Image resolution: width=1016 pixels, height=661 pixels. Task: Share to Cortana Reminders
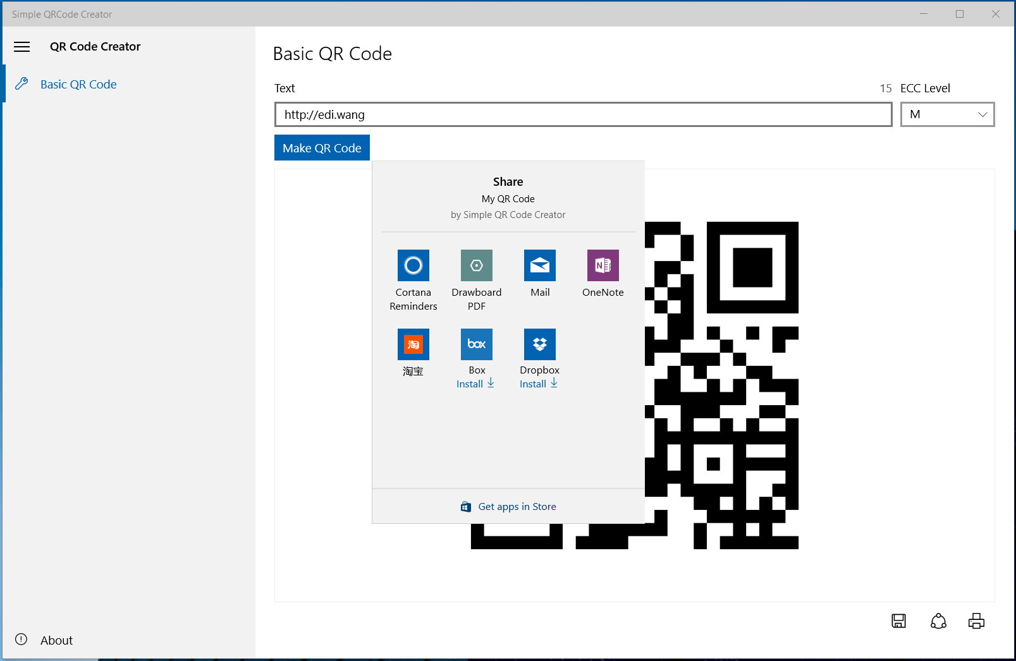coord(413,281)
